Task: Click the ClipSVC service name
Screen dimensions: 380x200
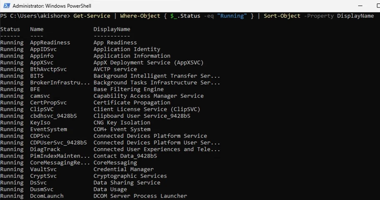Action: [42, 109]
